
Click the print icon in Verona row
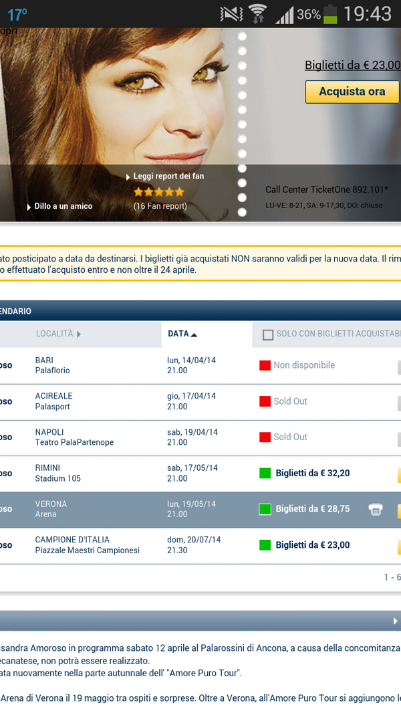pos(376,509)
